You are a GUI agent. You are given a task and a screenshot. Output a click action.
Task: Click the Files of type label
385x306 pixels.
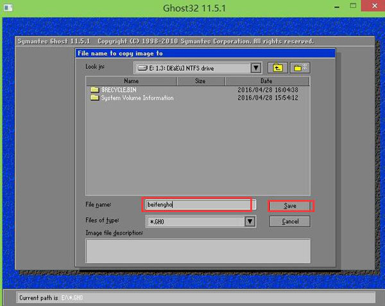point(102,220)
